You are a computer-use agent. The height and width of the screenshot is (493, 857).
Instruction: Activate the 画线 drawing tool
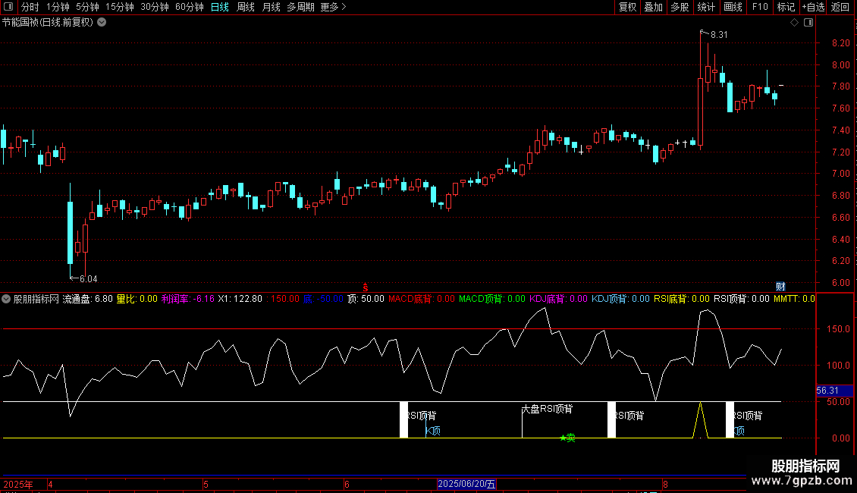coord(733,7)
